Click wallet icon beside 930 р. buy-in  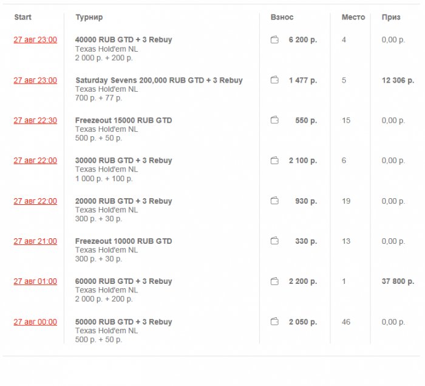[274, 201]
